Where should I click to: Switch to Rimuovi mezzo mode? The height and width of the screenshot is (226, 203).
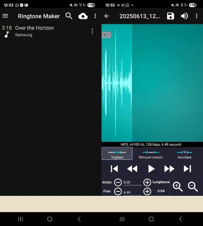pyautogui.click(x=151, y=154)
